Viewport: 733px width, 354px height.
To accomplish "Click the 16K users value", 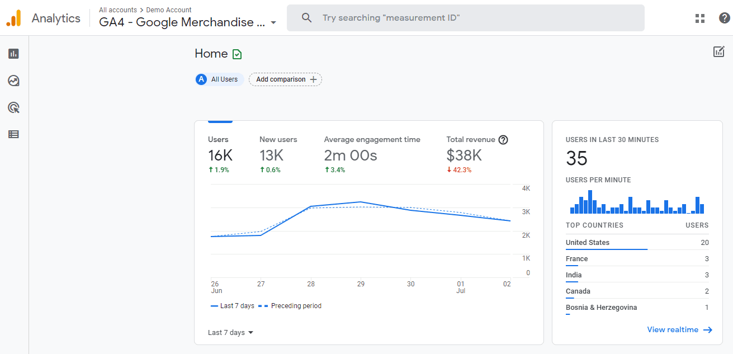I will [x=220, y=155].
